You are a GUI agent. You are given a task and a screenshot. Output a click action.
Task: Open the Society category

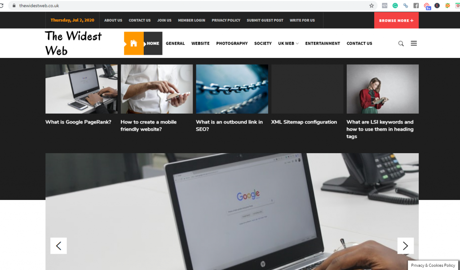click(x=263, y=44)
